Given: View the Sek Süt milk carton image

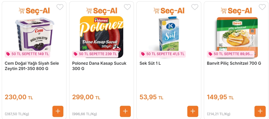Looking at the screenshot, I should tap(169, 34).
